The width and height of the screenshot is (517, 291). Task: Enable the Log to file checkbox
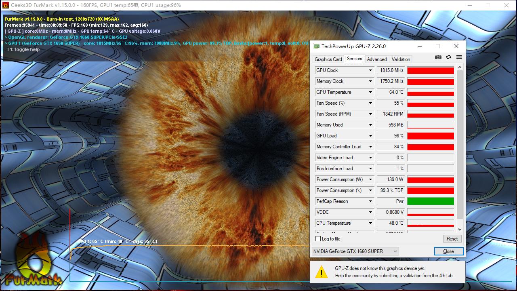[318, 239]
